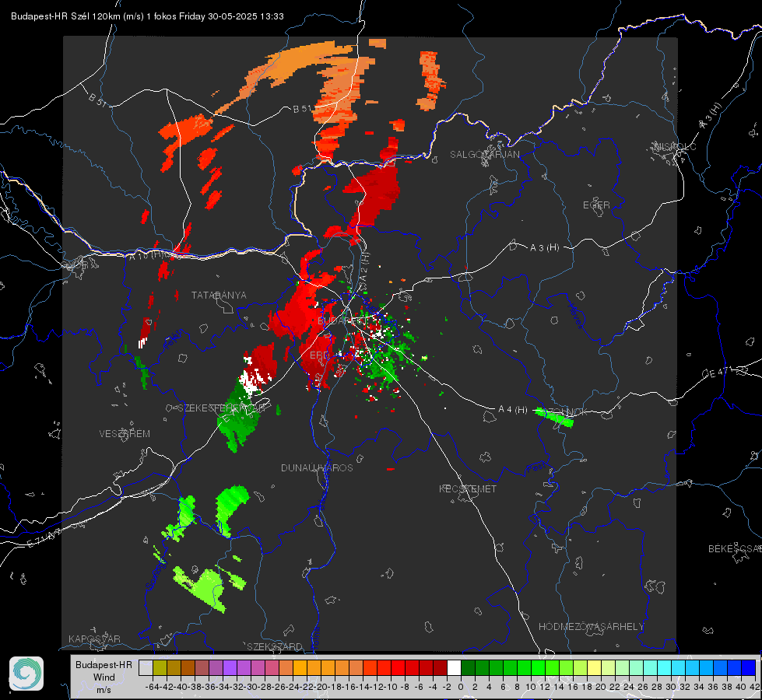Screen dimensions: 762x700
Task: Click the ERD town label
Action: pos(319,355)
